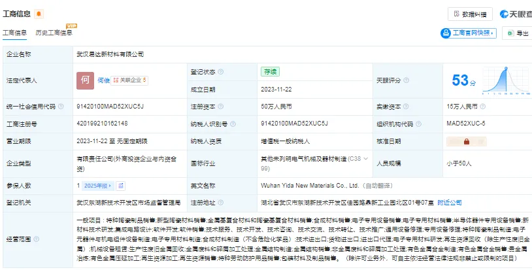532x270 pixels.
Task: Click company name 武汉易达新材料有限公司
Action: (110, 54)
